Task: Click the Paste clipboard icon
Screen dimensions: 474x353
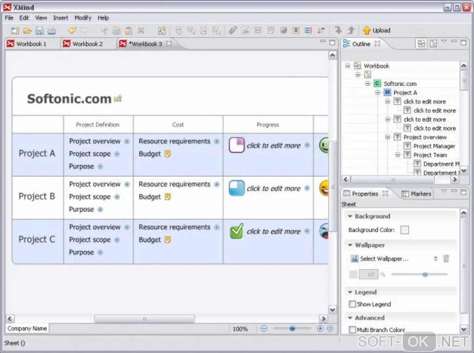Action: click(129, 30)
